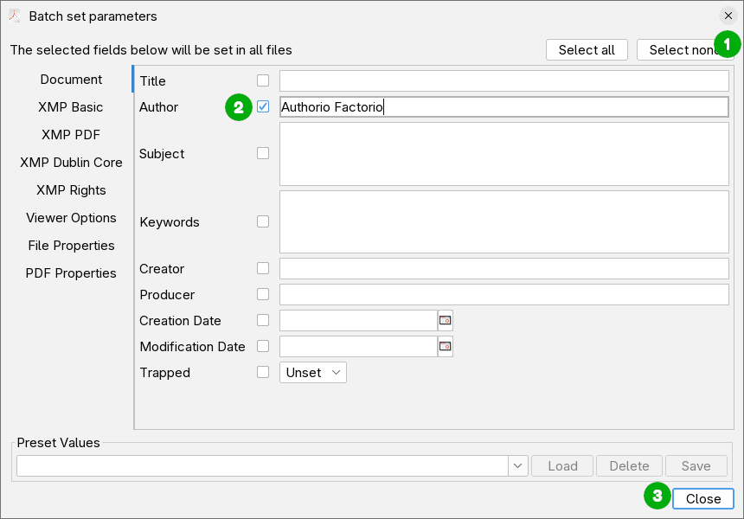Viewport: 744px width, 519px height.
Task: Check the Keywords field
Action: (x=263, y=221)
